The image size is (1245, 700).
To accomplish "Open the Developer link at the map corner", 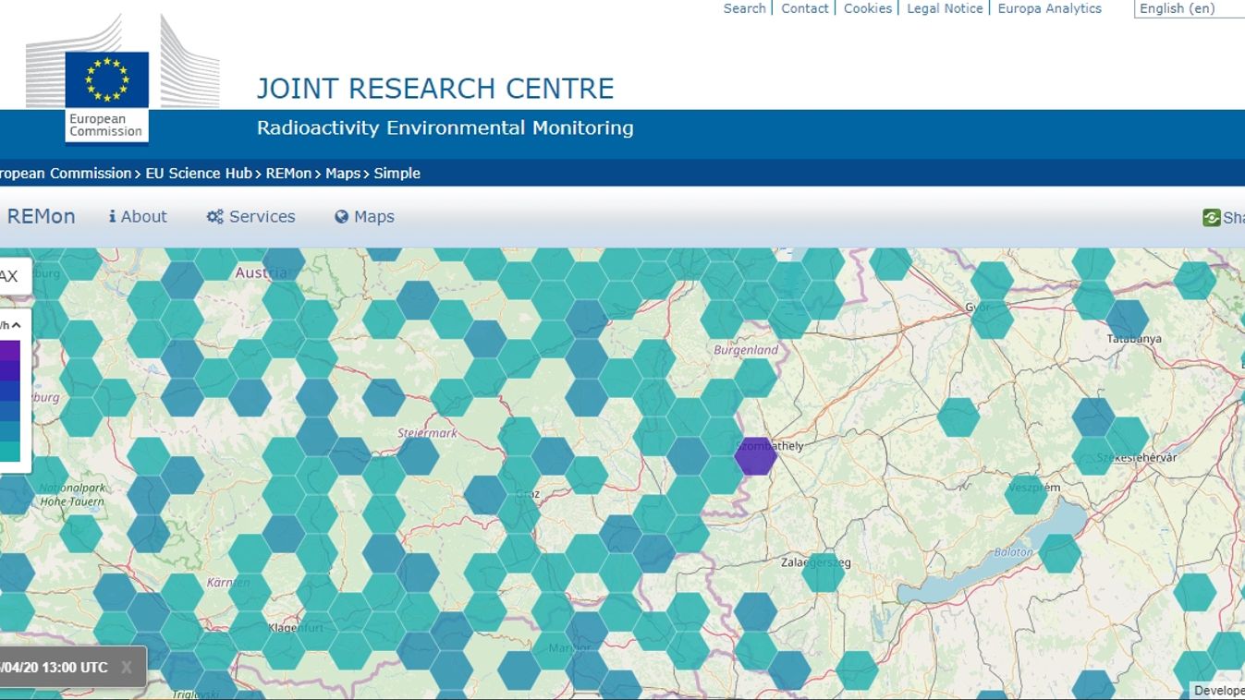I will click(x=1217, y=691).
